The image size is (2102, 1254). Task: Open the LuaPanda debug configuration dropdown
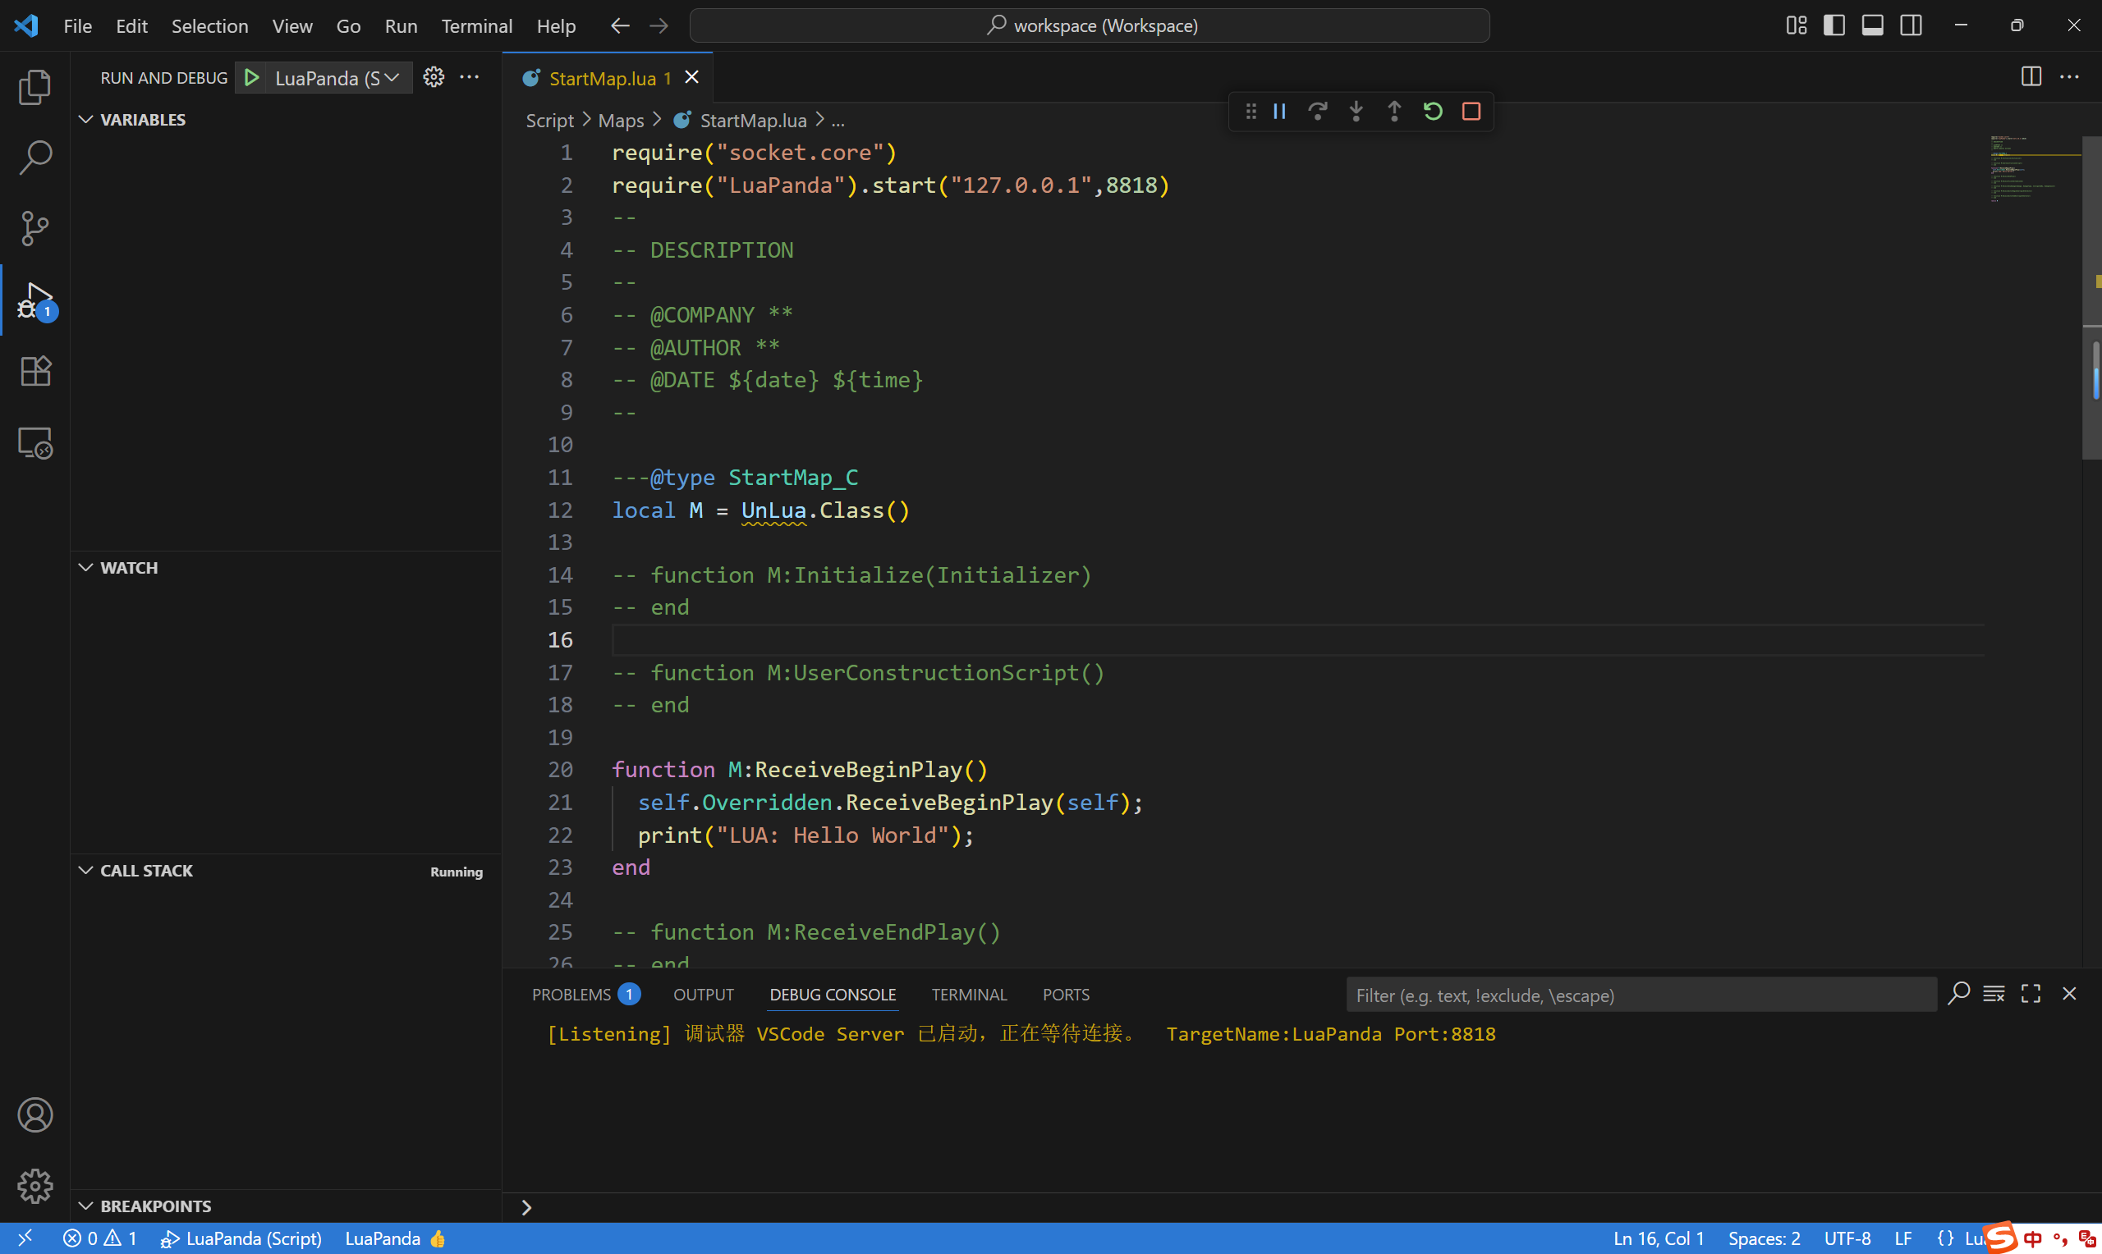click(x=338, y=78)
